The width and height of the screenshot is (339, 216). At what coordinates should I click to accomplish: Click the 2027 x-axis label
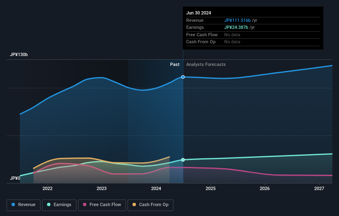(x=319, y=189)
